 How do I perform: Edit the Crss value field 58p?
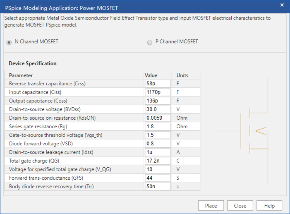pyautogui.click(x=158, y=84)
